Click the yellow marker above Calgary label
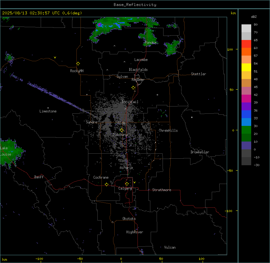Screen dimensions: 270x263 (x=127, y=184)
